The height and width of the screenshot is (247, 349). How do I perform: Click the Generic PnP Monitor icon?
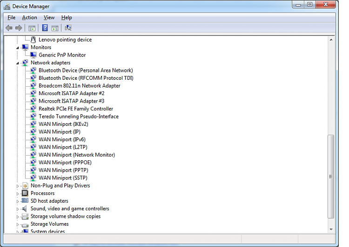pyautogui.click(x=34, y=55)
